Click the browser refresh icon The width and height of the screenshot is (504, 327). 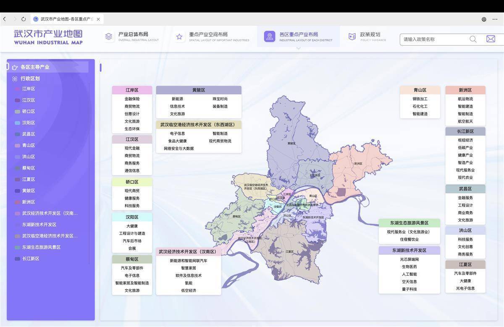(x=24, y=19)
